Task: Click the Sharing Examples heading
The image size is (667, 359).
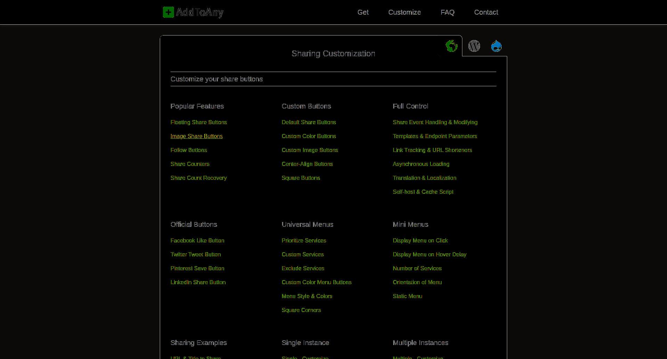Action: [x=199, y=343]
